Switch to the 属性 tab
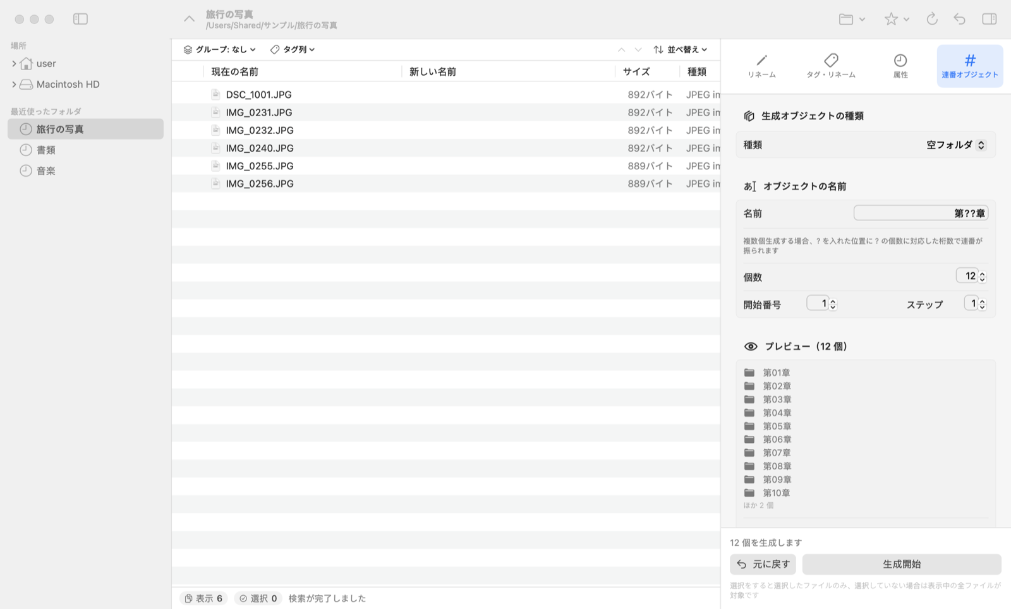Viewport: 1011px width, 609px height. pos(900,66)
